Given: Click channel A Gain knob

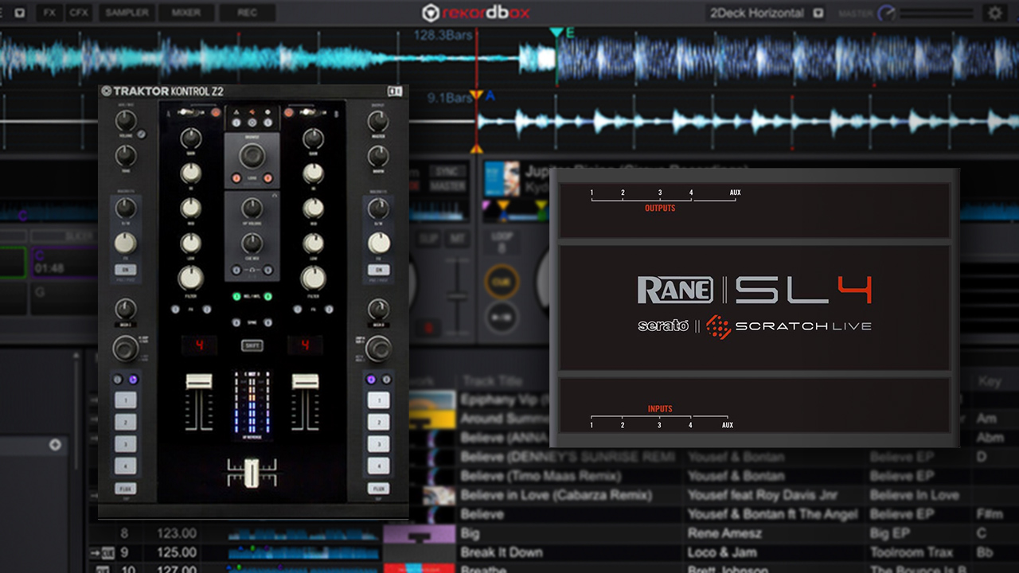Looking at the screenshot, I should [x=190, y=139].
